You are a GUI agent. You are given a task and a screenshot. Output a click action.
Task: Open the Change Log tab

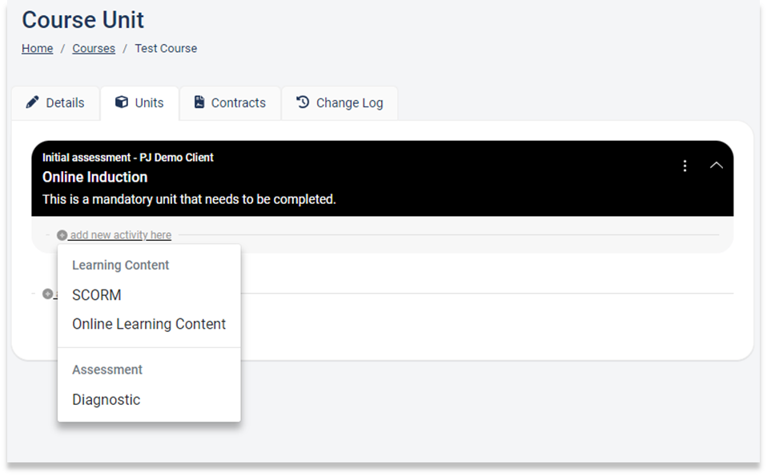[x=340, y=103]
